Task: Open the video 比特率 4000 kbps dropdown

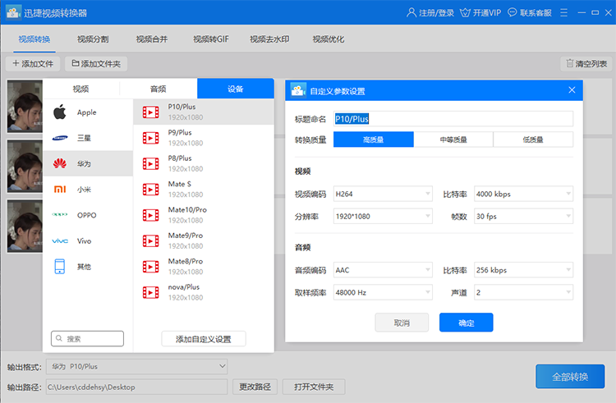Action: pos(523,194)
